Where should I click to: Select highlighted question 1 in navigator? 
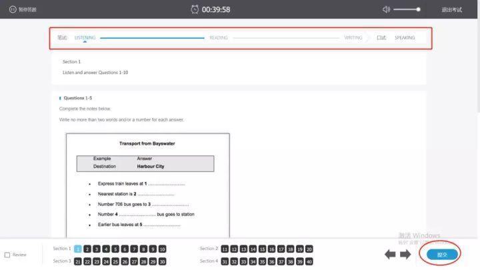click(78, 249)
